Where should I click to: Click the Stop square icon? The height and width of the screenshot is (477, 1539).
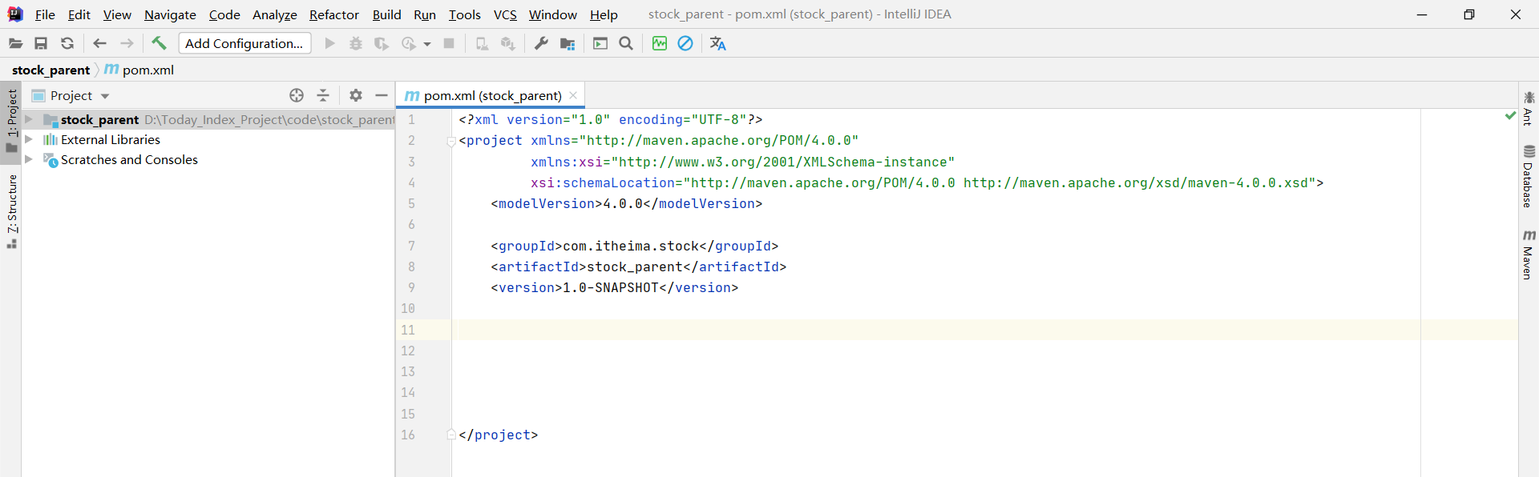449,44
